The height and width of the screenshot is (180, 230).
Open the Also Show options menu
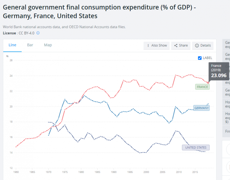click(x=157, y=45)
